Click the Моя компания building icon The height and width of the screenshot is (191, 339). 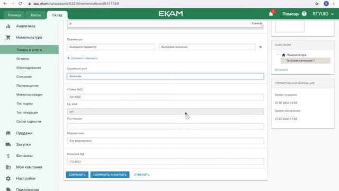pos(8,167)
